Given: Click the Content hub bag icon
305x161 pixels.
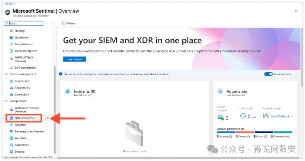Looking at the screenshot, I should pos(12,81).
